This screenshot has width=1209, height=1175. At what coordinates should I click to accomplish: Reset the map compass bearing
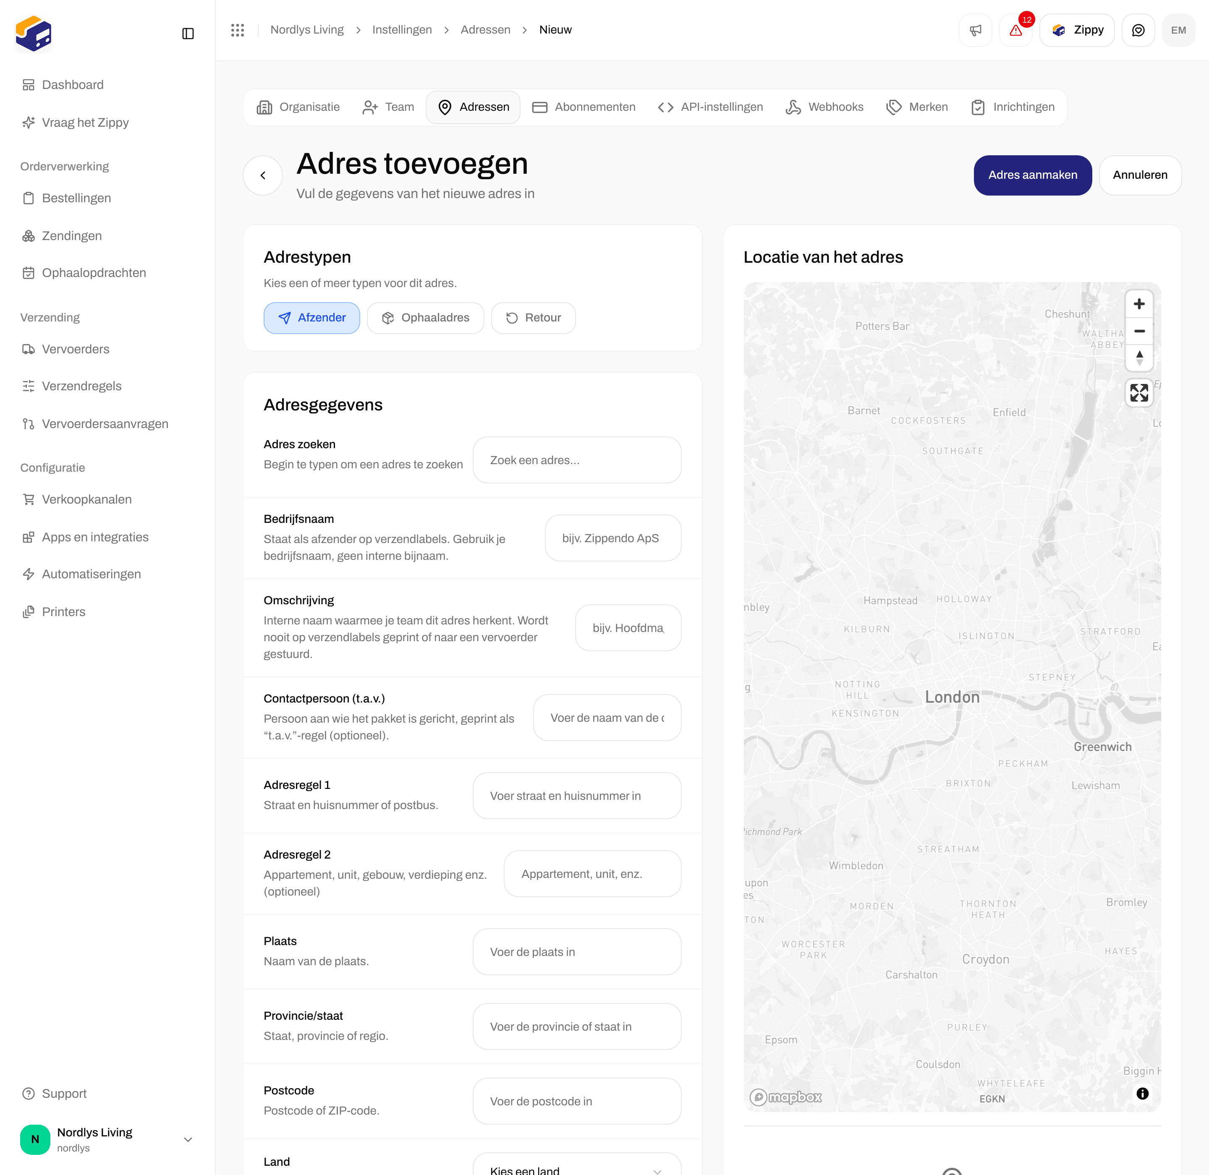click(x=1139, y=358)
